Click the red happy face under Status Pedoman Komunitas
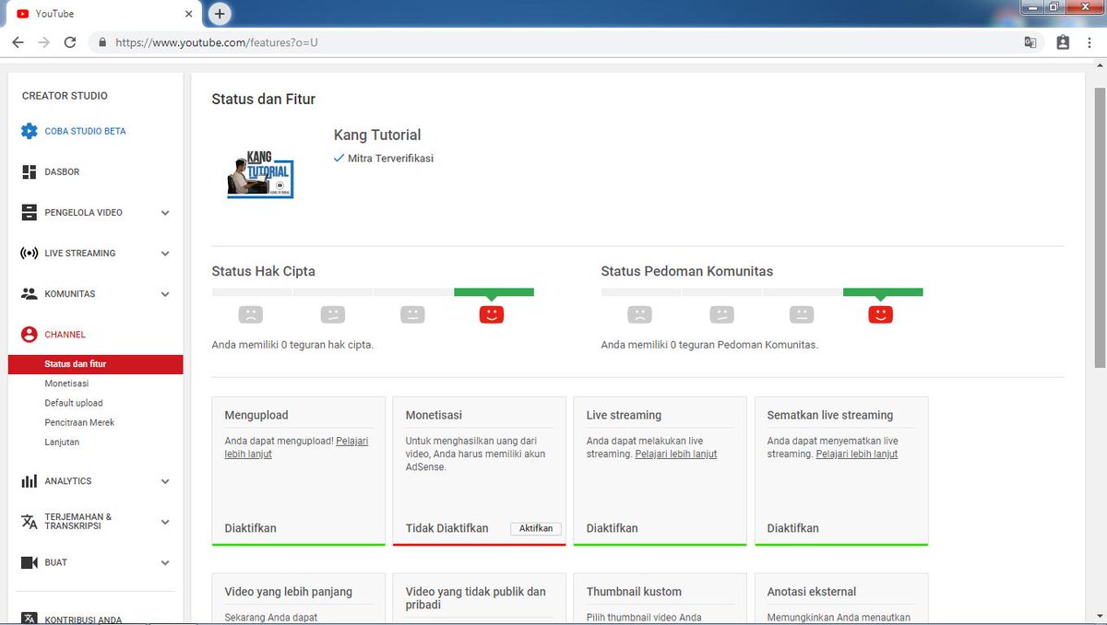The height and width of the screenshot is (625, 1107). (881, 314)
